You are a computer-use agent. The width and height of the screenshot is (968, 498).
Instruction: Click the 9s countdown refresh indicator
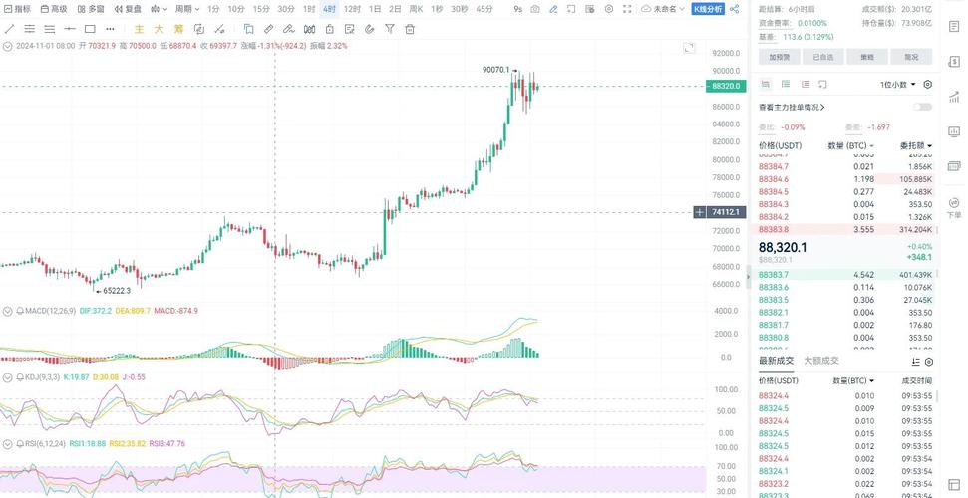pyautogui.click(x=518, y=9)
